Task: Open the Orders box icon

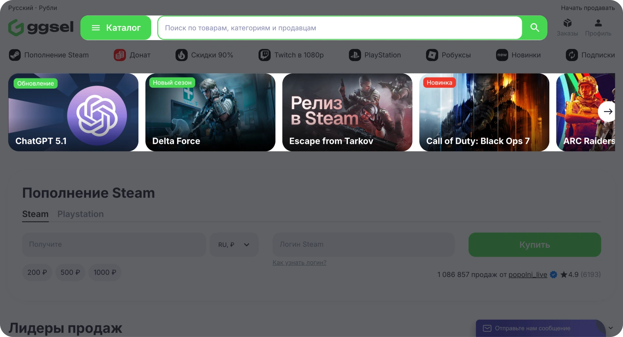Action: 567,23
